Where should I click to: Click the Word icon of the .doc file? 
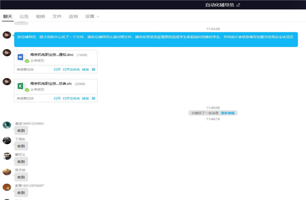21,57
